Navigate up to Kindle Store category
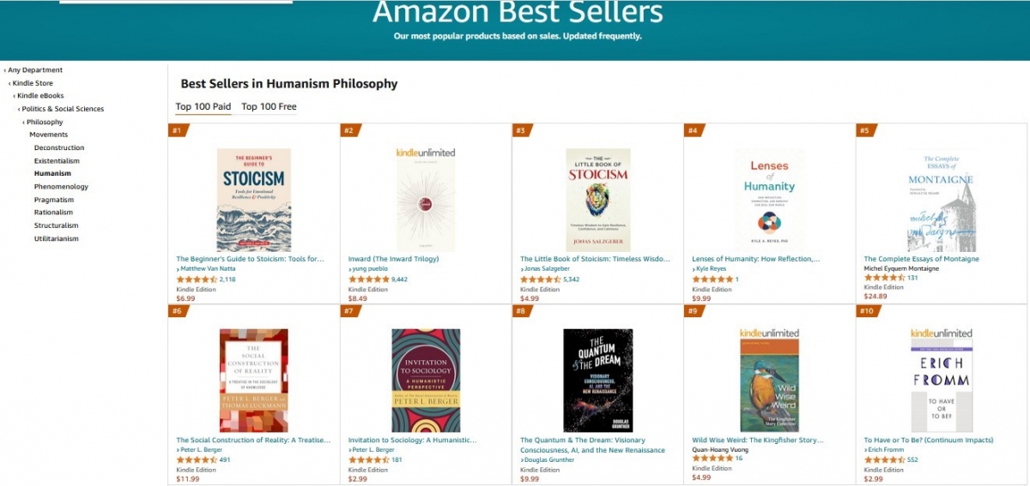Viewport: 1030px width, 486px height. pyautogui.click(x=33, y=83)
